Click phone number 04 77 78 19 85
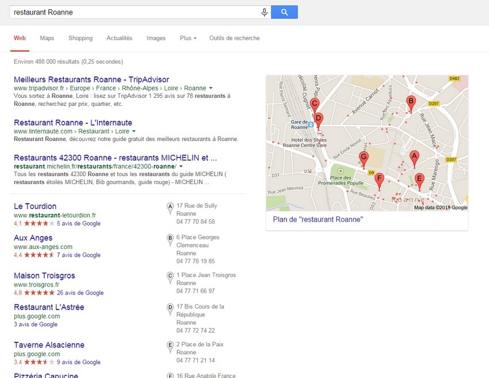 (196, 261)
